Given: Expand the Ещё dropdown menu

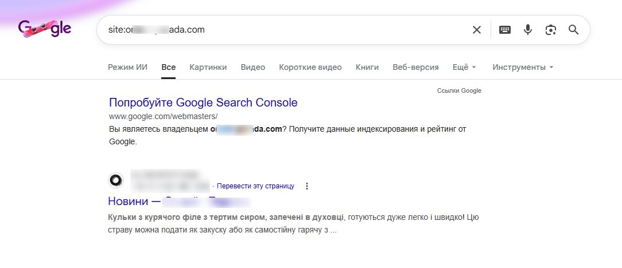Looking at the screenshot, I should coord(464,67).
